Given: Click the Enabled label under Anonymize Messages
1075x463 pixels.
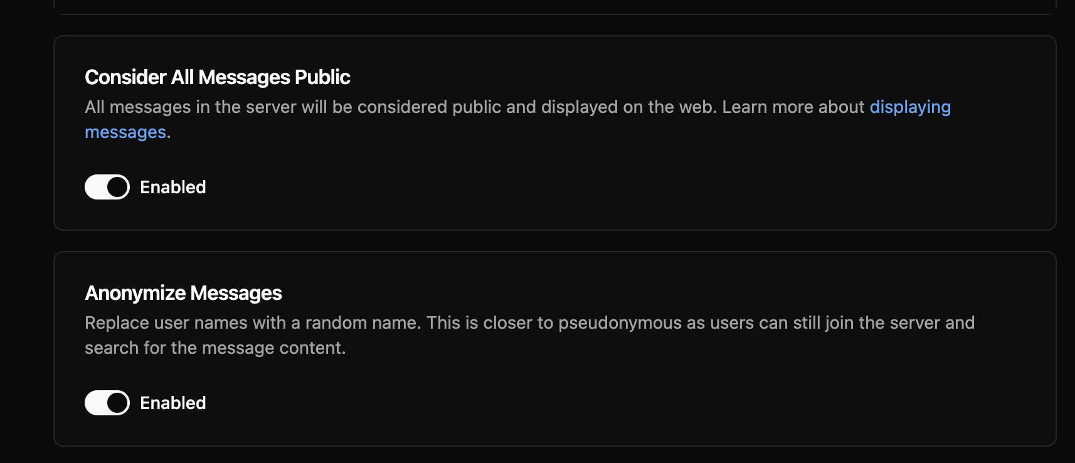Looking at the screenshot, I should [172, 403].
